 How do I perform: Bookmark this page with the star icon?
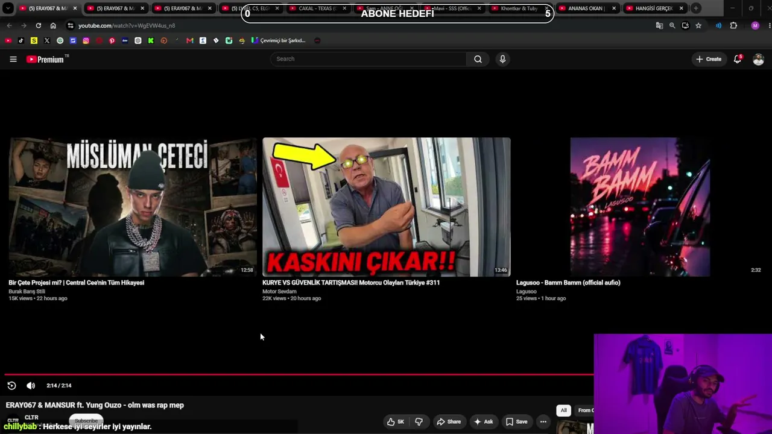[698, 26]
